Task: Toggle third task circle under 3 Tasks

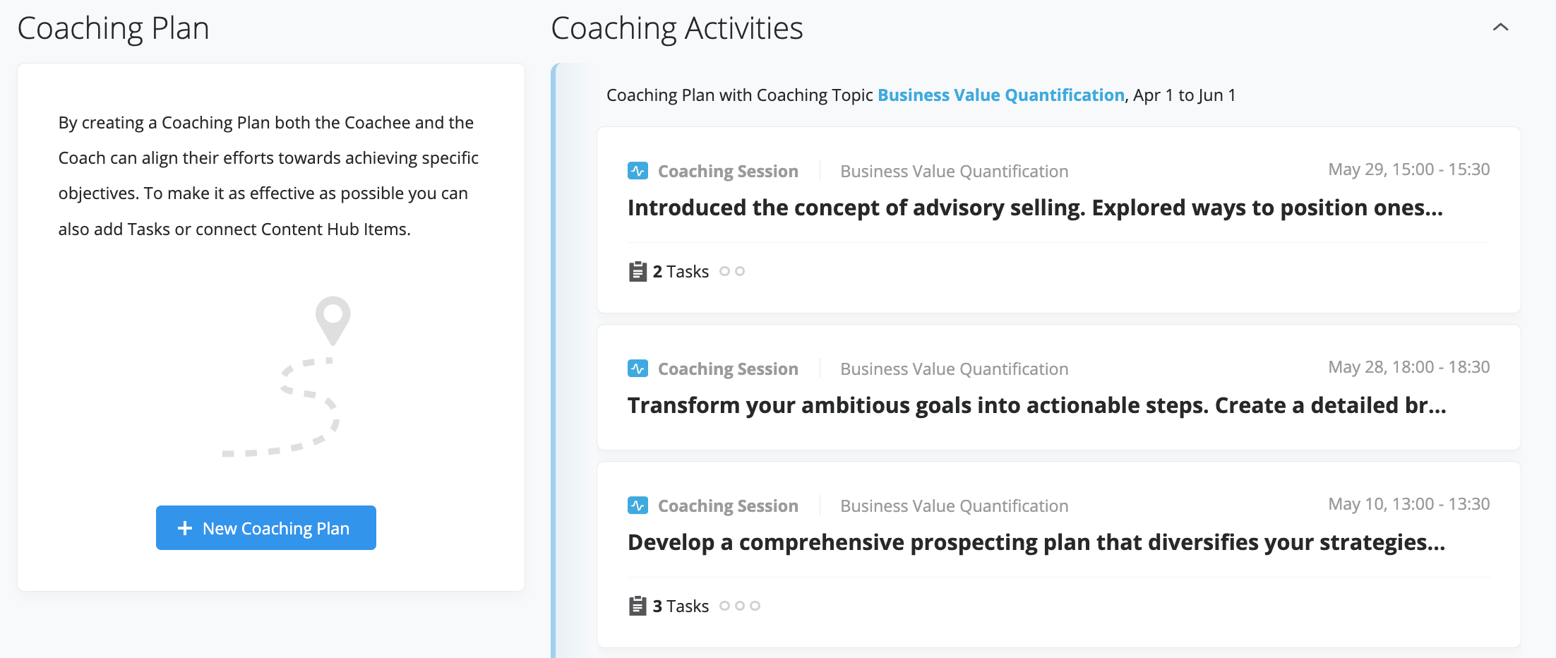Action: click(755, 606)
